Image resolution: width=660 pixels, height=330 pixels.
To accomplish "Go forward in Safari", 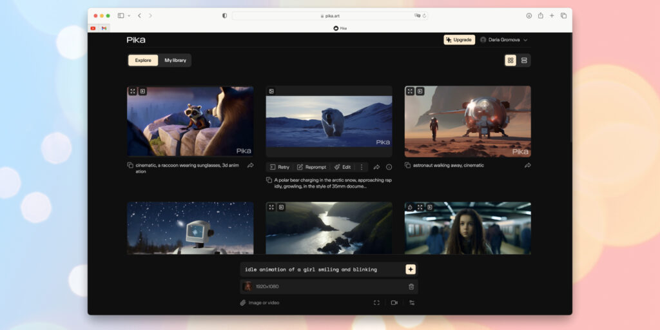I will coord(150,15).
